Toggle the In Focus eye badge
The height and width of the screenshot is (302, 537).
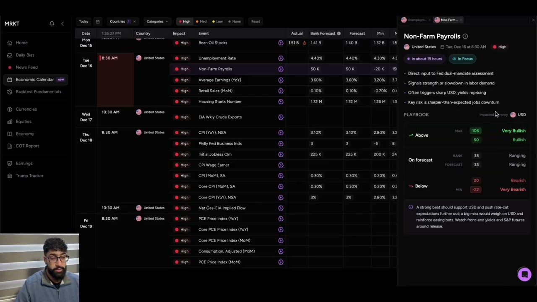pos(463,59)
